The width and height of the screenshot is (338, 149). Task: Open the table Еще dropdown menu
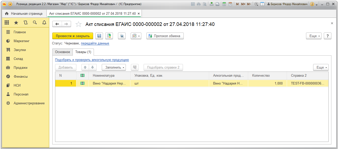pyautogui.click(x=321, y=68)
